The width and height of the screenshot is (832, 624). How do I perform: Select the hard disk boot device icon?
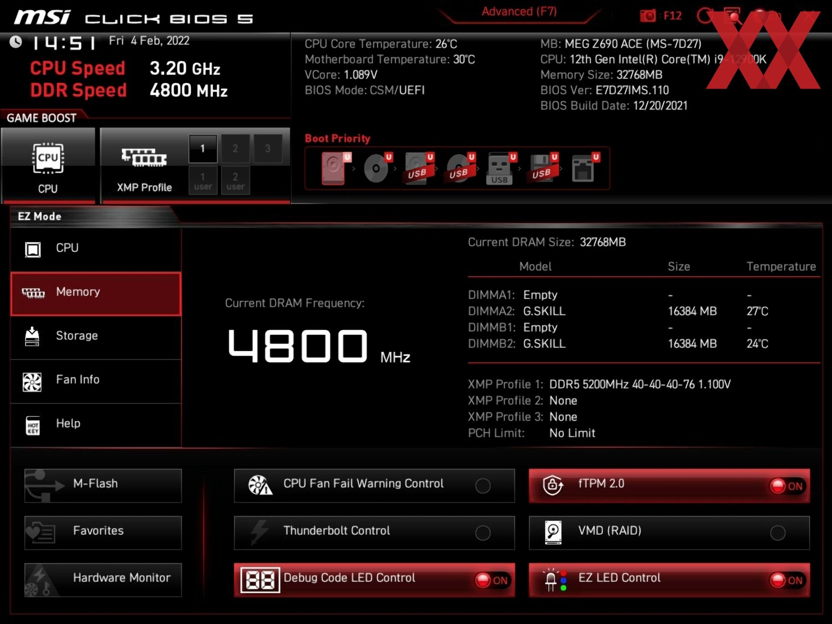pyautogui.click(x=336, y=169)
